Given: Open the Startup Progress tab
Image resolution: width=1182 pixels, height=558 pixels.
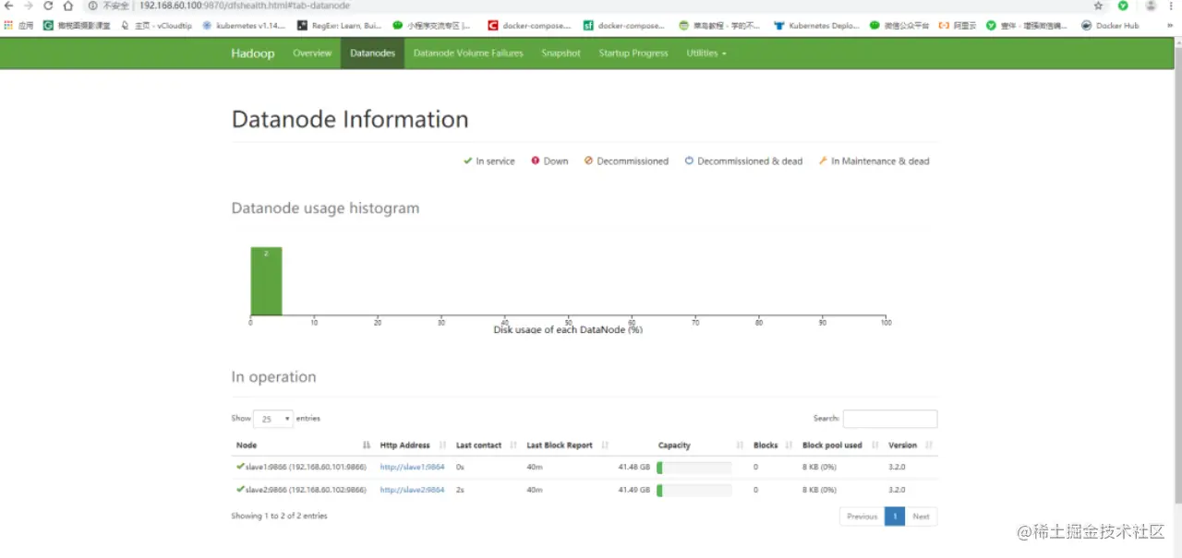Looking at the screenshot, I should 633,53.
